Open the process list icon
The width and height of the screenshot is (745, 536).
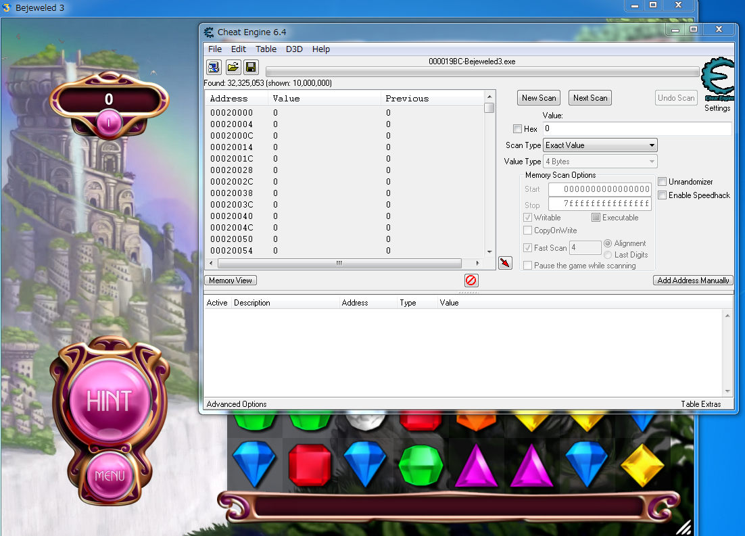(214, 67)
